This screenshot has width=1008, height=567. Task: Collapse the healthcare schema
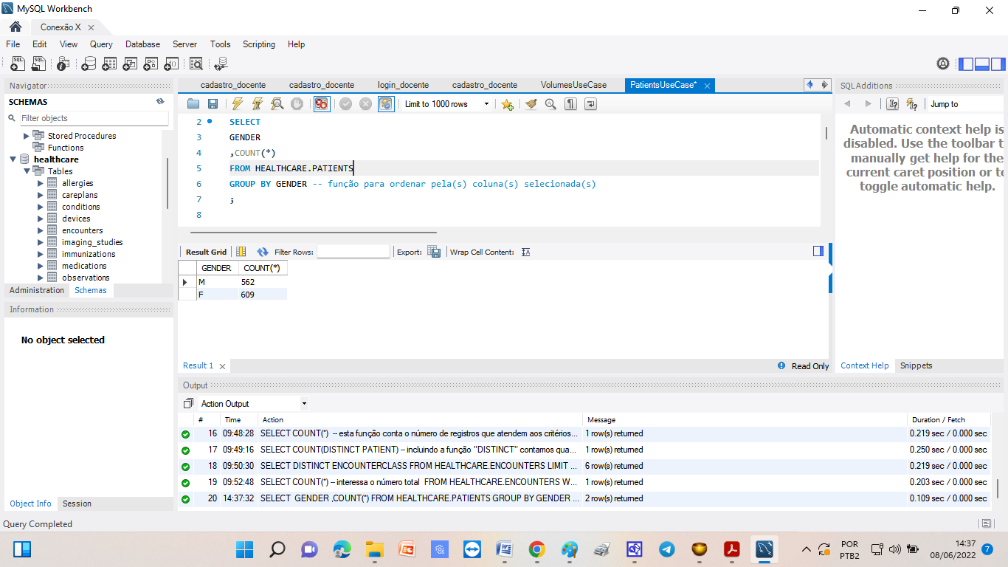pyautogui.click(x=13, y=159)
